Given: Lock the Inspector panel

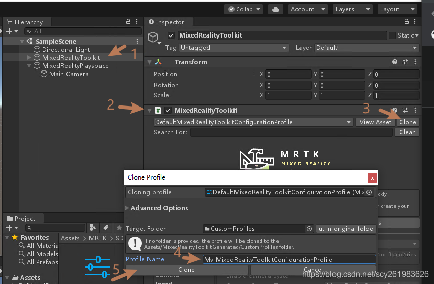Looking at the screenshot, I should (406, 22).
